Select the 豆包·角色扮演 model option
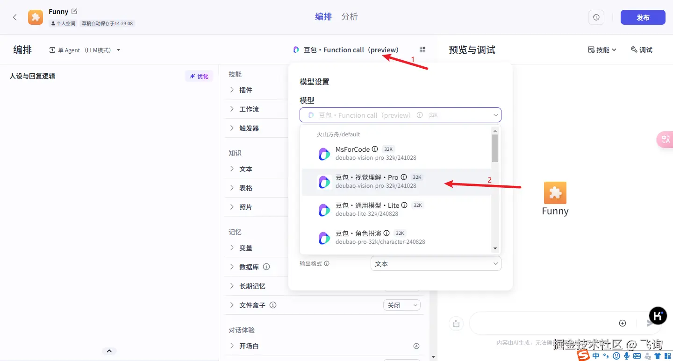The height and width of the screenshot is (361, 673). (x=396, y=238)
